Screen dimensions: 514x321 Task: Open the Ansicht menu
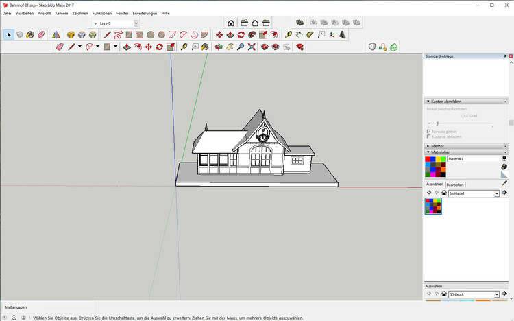45,14
